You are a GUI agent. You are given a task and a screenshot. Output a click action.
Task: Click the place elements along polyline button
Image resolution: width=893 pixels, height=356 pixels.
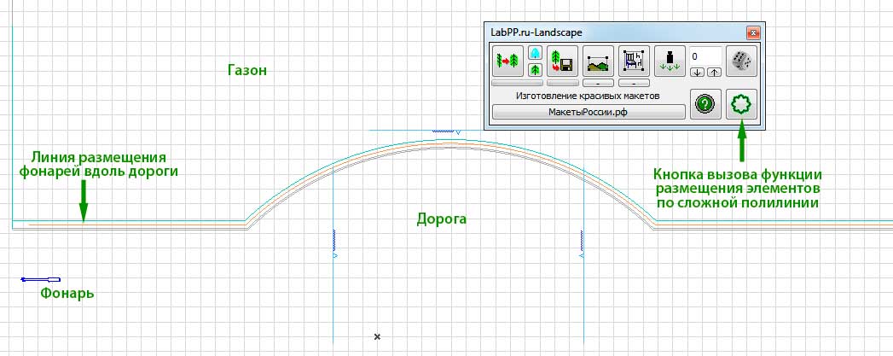741,104
